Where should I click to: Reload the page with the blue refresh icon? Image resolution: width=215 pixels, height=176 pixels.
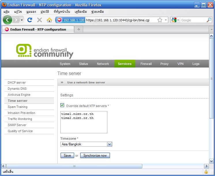point(30,20)
